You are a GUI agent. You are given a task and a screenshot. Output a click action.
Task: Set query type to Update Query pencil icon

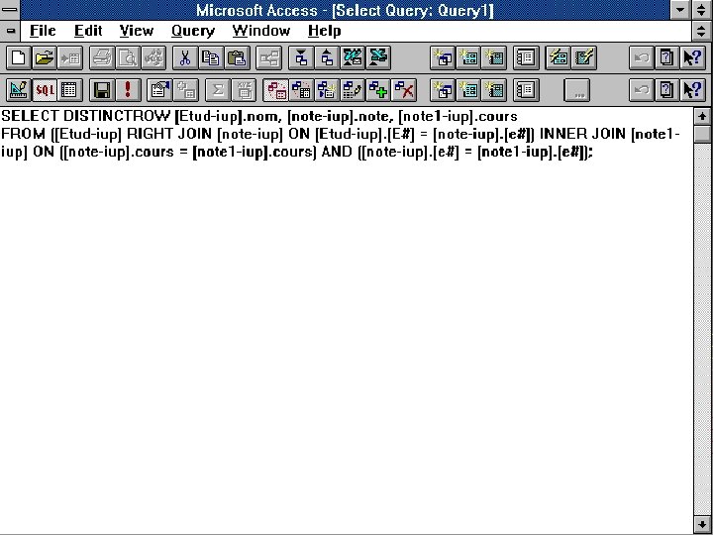[x=353, y=90]
